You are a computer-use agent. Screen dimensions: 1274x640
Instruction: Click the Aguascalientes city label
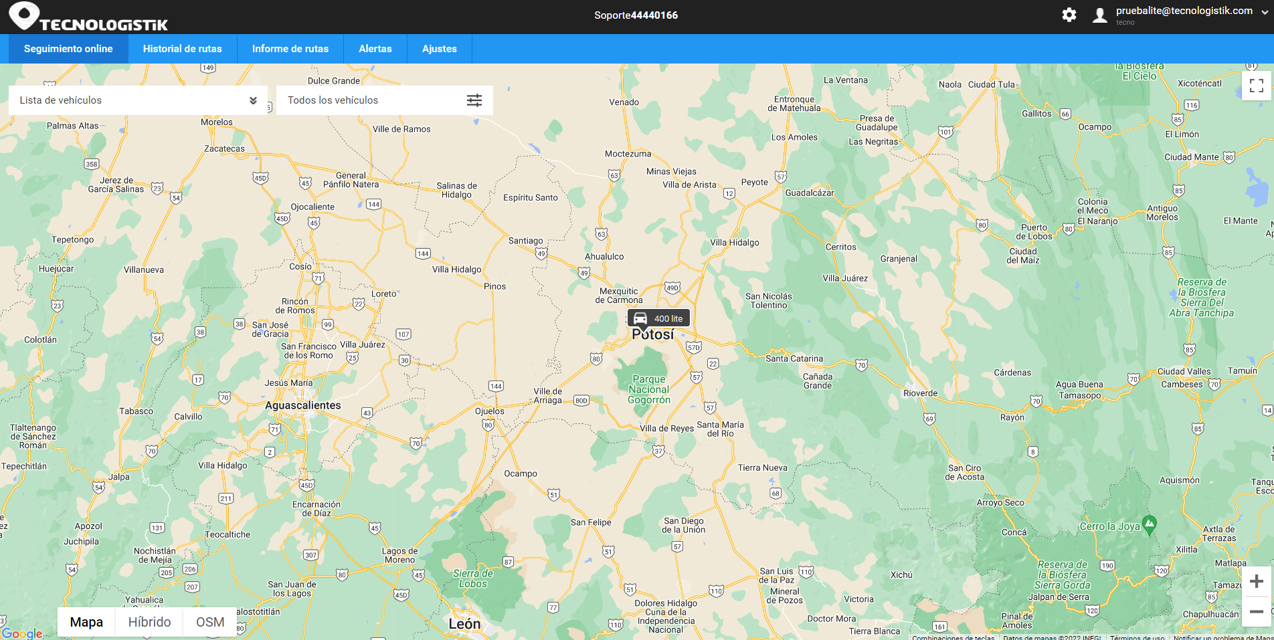pos(303,405)
